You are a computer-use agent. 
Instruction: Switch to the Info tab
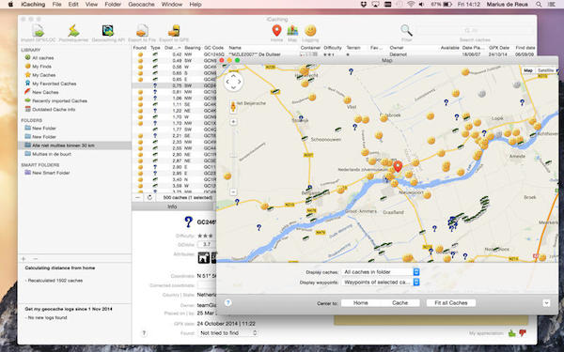click(x=172, y=207)
